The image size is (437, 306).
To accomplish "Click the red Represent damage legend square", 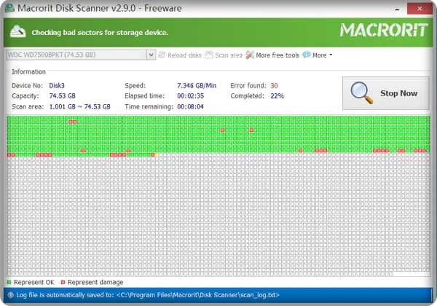I will [63, 282].
